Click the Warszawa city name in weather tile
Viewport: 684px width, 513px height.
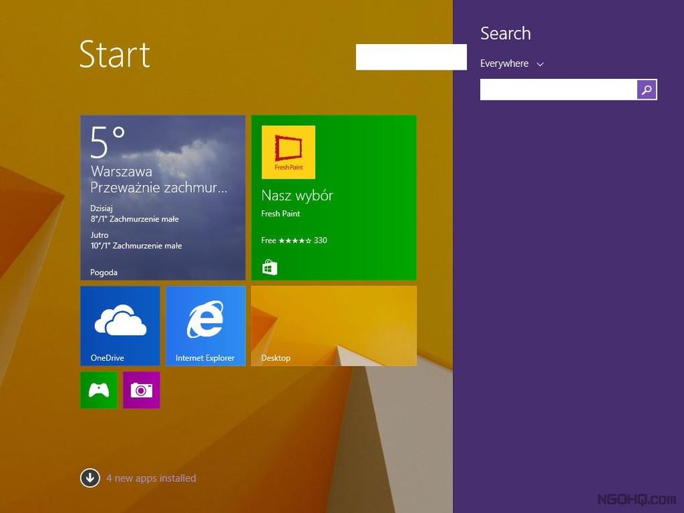[x=121, y=171]
